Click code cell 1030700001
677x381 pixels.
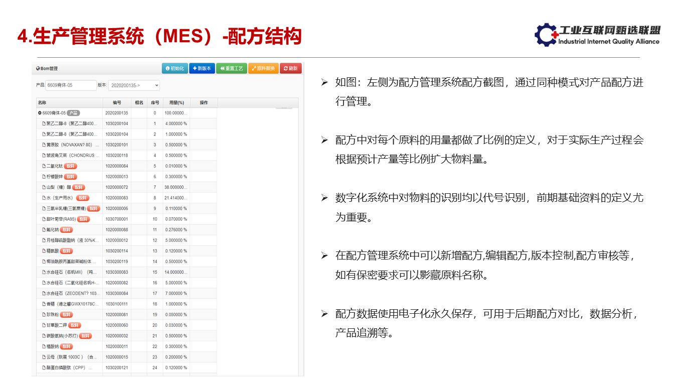[117, 219]
